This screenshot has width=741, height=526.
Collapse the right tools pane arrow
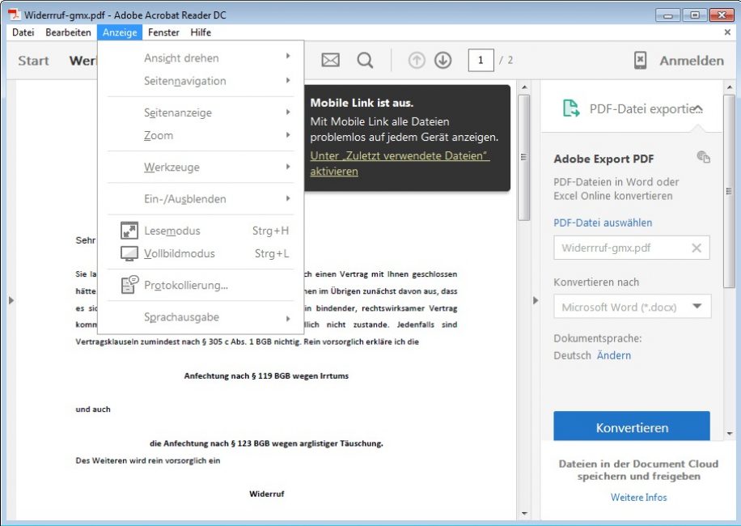click(x=535, y=300)
